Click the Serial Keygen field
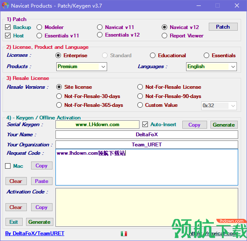This screenshot has width=247, height=241. [97, 124]
